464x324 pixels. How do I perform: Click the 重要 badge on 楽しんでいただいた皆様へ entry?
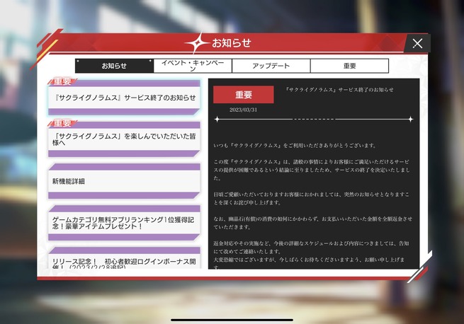click(x=62, y=123)
